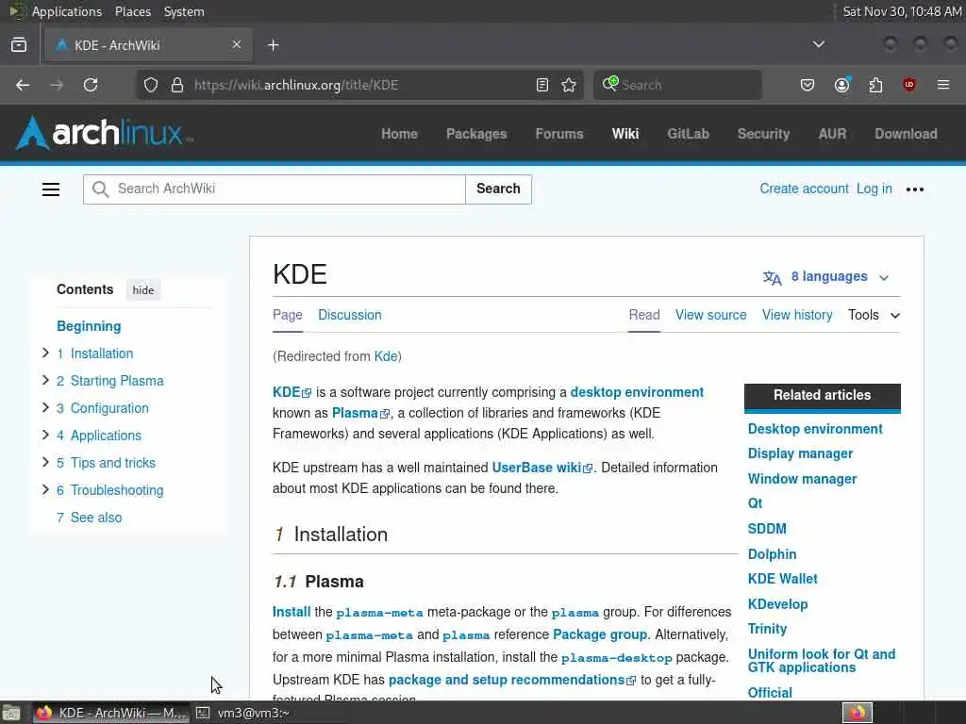Open the three-dot personal tools menu
This screenshot has height=724, width=966.
pyautogui.click(x=915, y=189)
